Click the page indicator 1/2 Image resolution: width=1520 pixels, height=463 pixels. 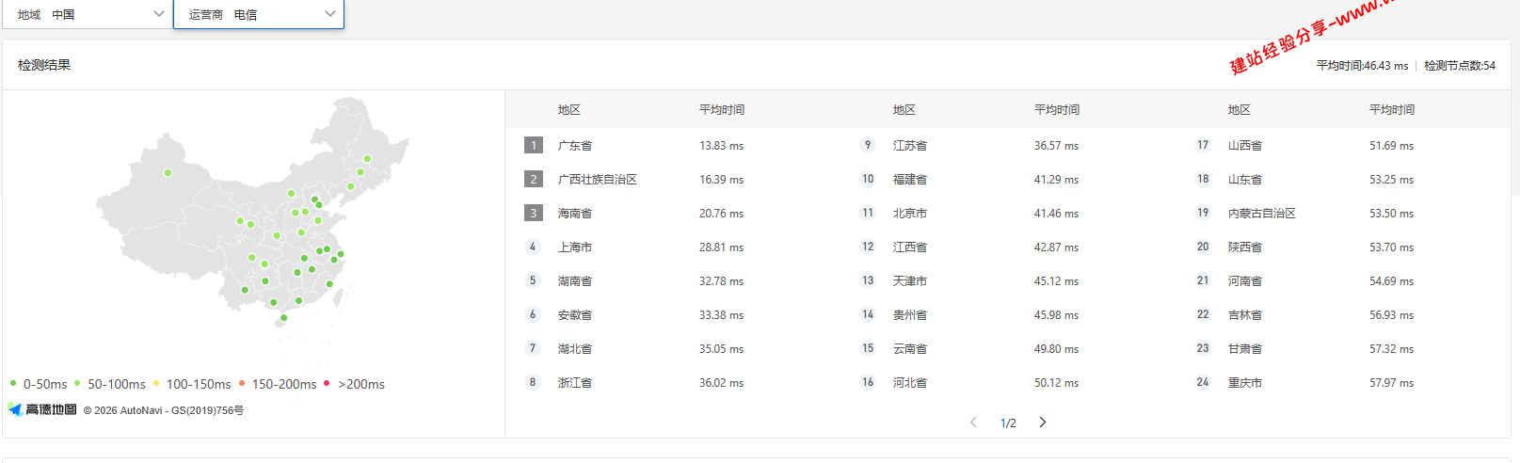tap(1008, 423)
